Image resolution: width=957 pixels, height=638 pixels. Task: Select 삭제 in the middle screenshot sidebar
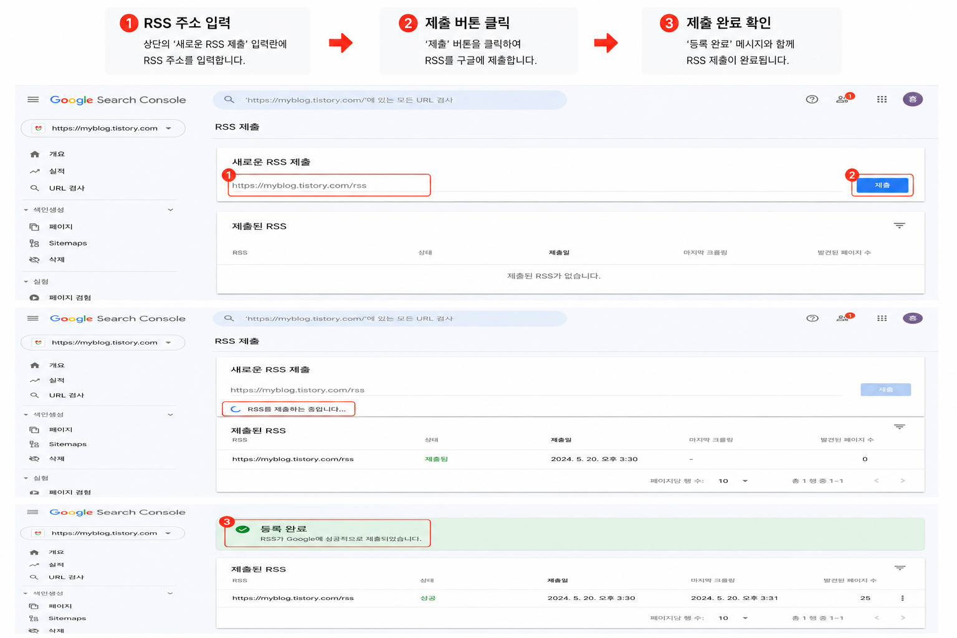[57, 459]
